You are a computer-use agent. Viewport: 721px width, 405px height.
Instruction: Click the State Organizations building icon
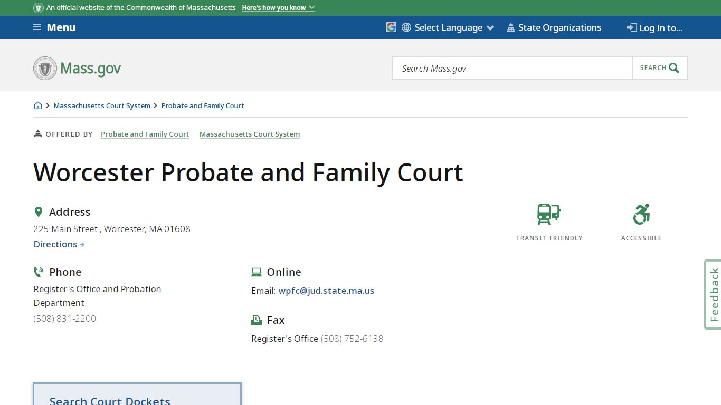tap(510, 27)
